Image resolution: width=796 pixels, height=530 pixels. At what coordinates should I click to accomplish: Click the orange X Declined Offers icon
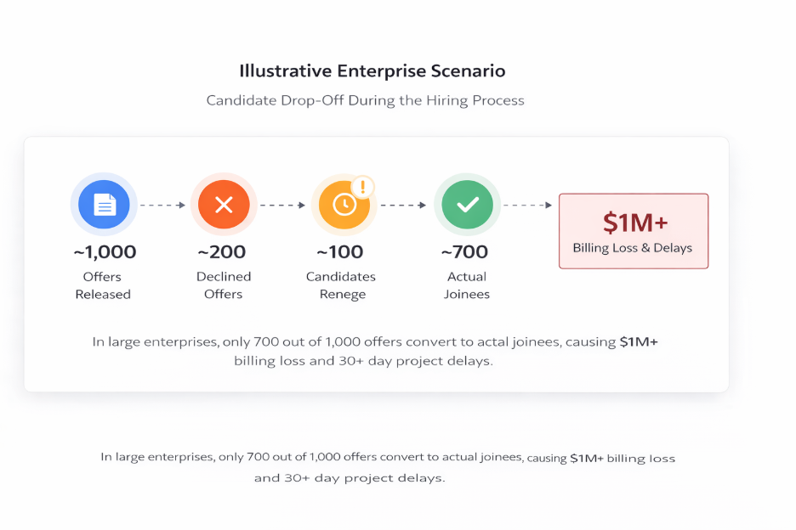224,205
